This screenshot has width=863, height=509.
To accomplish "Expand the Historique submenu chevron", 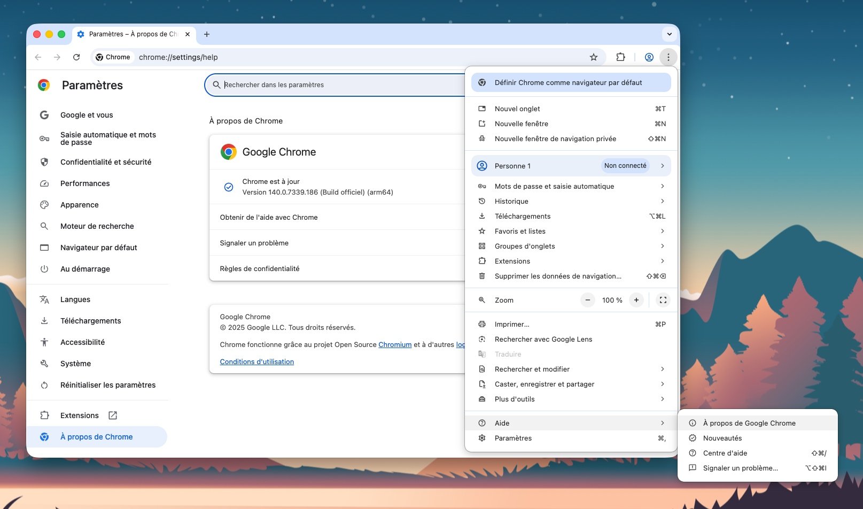I will pos(662,201).
